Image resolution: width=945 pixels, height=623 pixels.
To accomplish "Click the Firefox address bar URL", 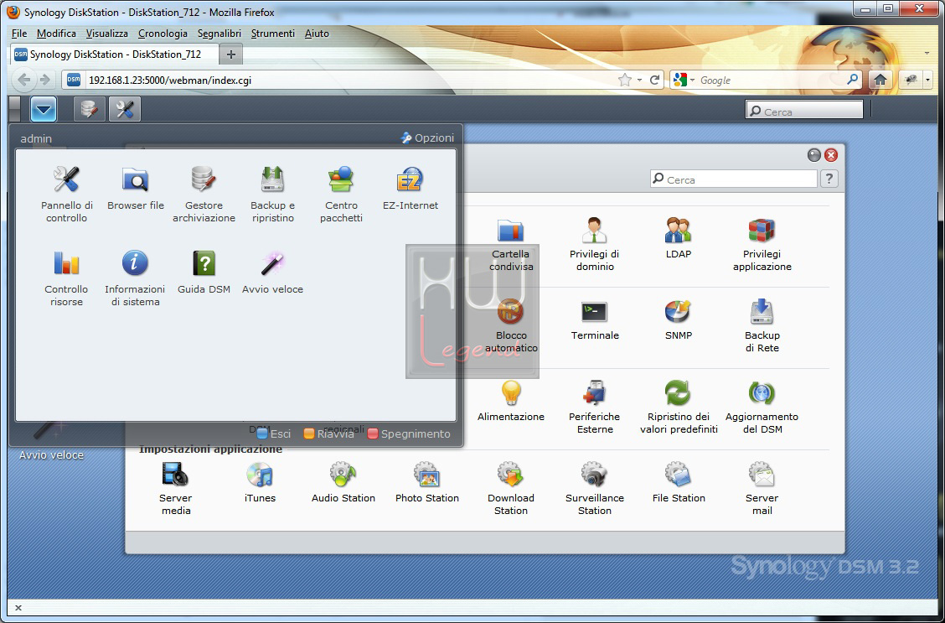I will pyautogui.click(x=170, y=80).
